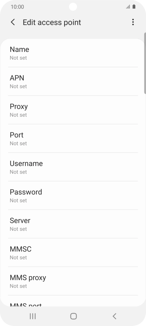Select the partially visible MMS port item
The width and height of the screenshot is (146, 326).
point(73,301)
